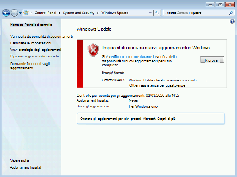Screen dimensions: 237x177
Task: Click Per Windows onyx text
Action: click(144, 106)
